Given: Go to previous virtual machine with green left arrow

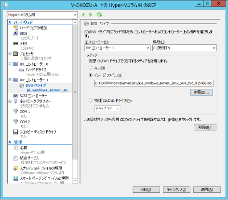Looking at the screenshot, I should click(83, 14).
